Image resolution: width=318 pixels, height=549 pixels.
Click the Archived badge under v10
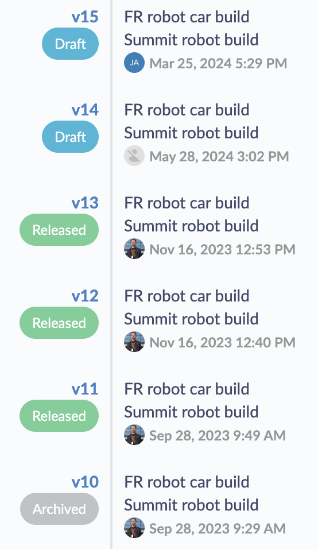[59, 509]
